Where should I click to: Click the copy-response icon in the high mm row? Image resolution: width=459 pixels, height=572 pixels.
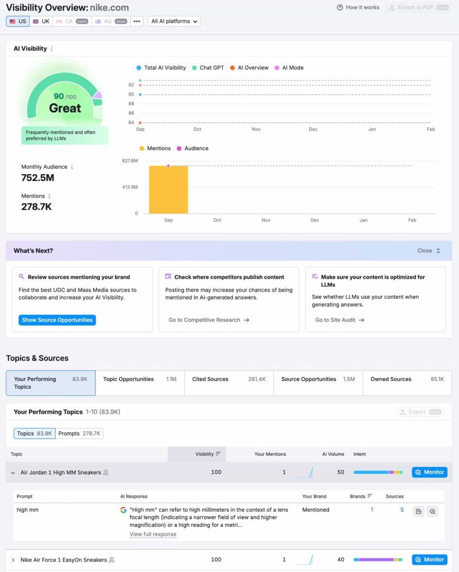418,511
